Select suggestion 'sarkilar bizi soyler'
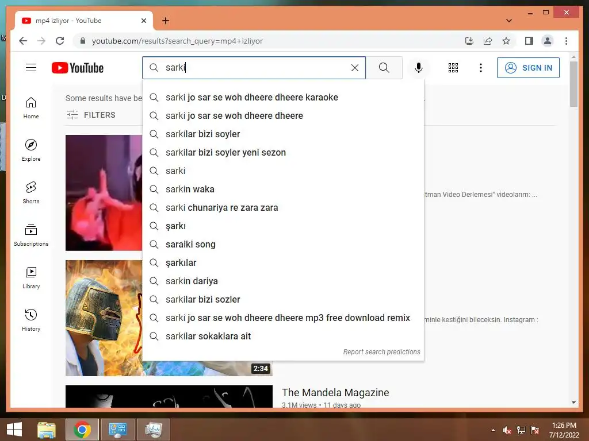The height and width of the screenshot is (441, 589). (x=283, y=134)
